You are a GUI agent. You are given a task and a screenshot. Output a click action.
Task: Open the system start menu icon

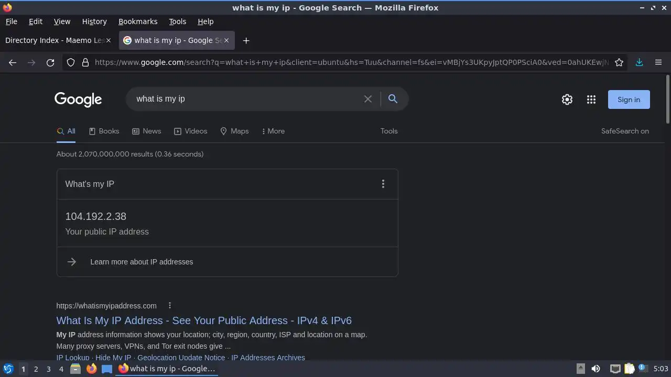[8, 369]
